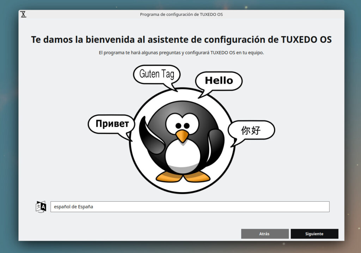Image resolution: width=361 pixels, height=253 pixels.
Task: Click the '你好' speech bubble
Action: (251, 130)
